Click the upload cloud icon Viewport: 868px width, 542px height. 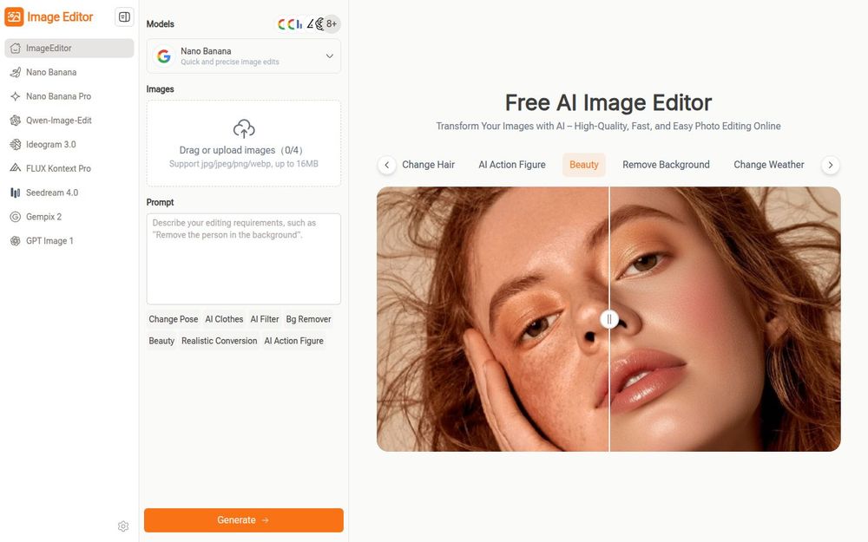(x=244, y=129)
